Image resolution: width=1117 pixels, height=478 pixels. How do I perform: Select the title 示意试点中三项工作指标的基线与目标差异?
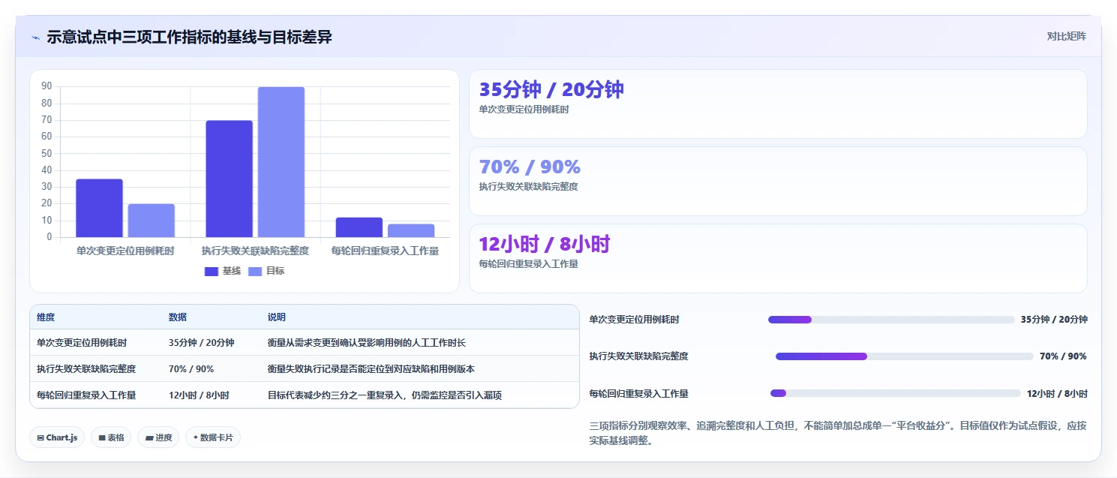(189, 37)
